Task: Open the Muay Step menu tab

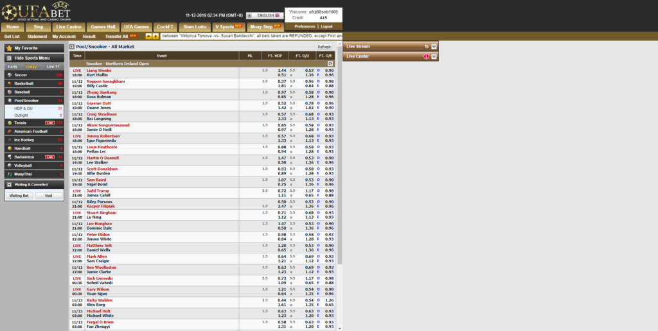Action: click(265, 27)
